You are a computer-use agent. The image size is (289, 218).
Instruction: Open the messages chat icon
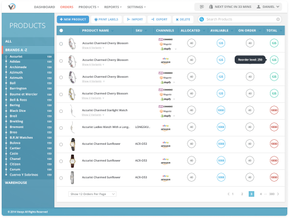tap(202, 7)
